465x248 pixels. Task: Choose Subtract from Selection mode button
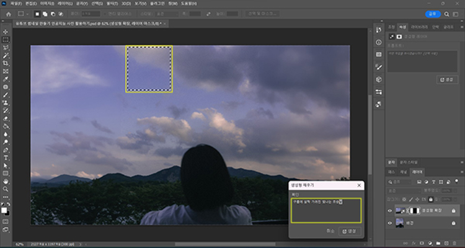53,14
